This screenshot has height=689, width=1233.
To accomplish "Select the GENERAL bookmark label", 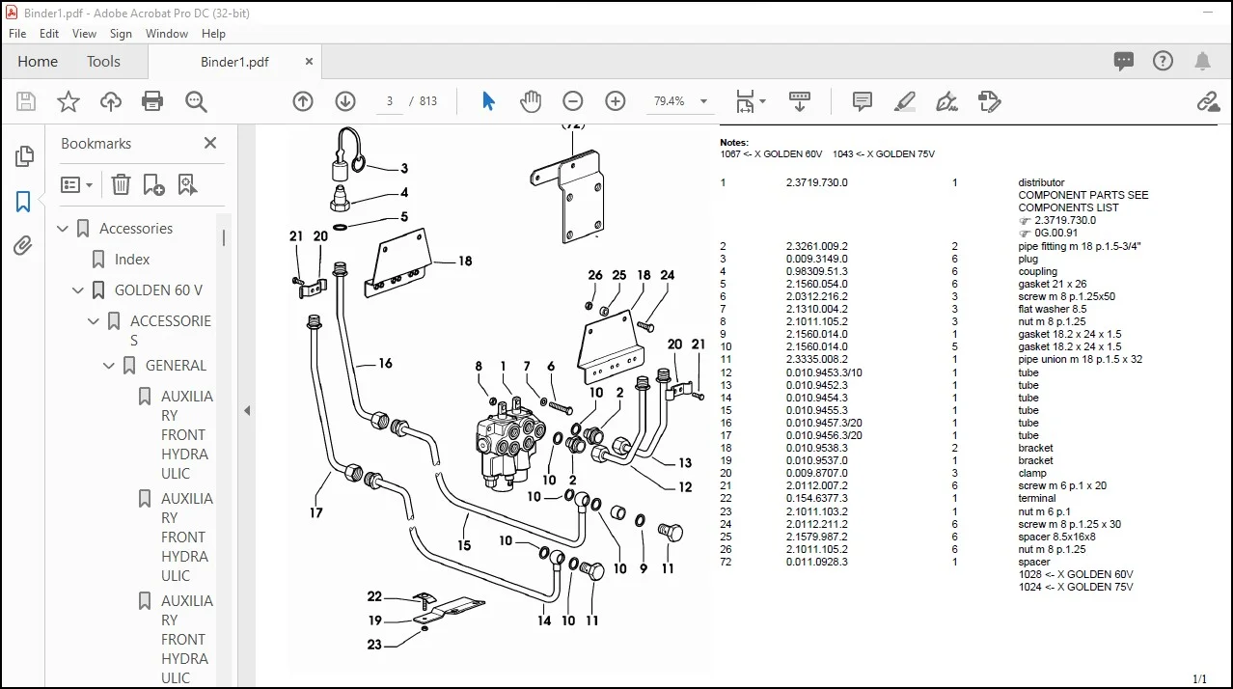I will click(x=176, y=366).
